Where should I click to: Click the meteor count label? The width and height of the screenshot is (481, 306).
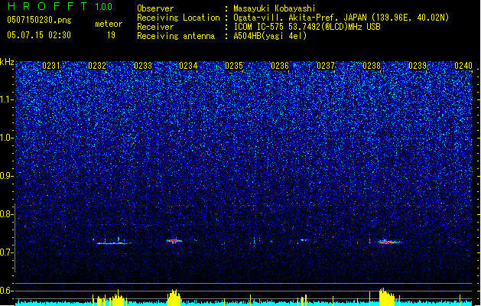point(109,24)
